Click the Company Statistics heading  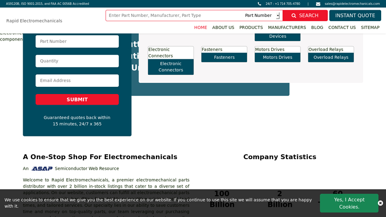pyautogui.click(x=280, y=157)
